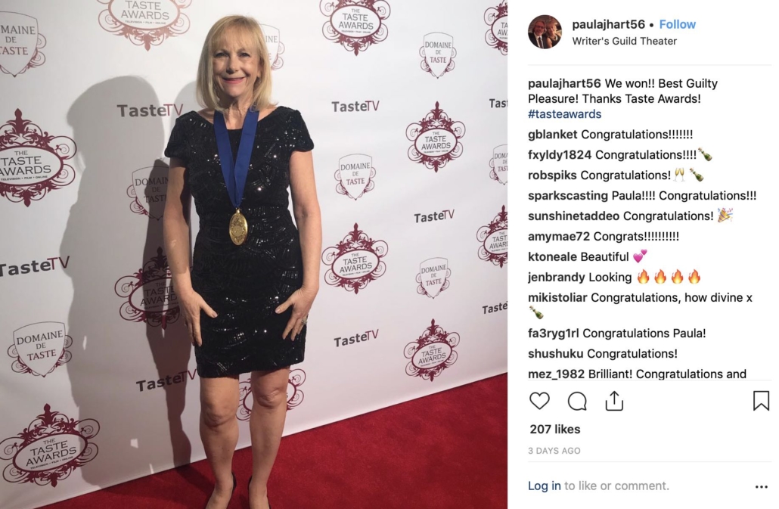Save the post with the bookmark icon
Viewport: 779px width, 509px height.
point(761,400)
